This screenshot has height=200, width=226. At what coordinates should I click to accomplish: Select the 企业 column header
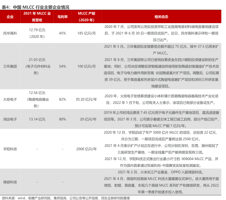pyautogui.click(x=10, y=17)
